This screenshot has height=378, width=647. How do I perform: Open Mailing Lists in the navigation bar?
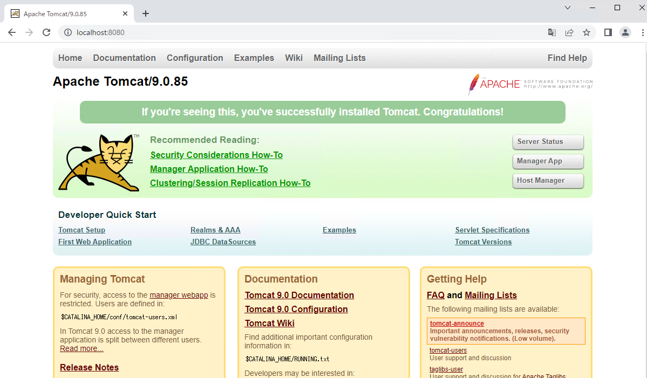coord(339,58)
